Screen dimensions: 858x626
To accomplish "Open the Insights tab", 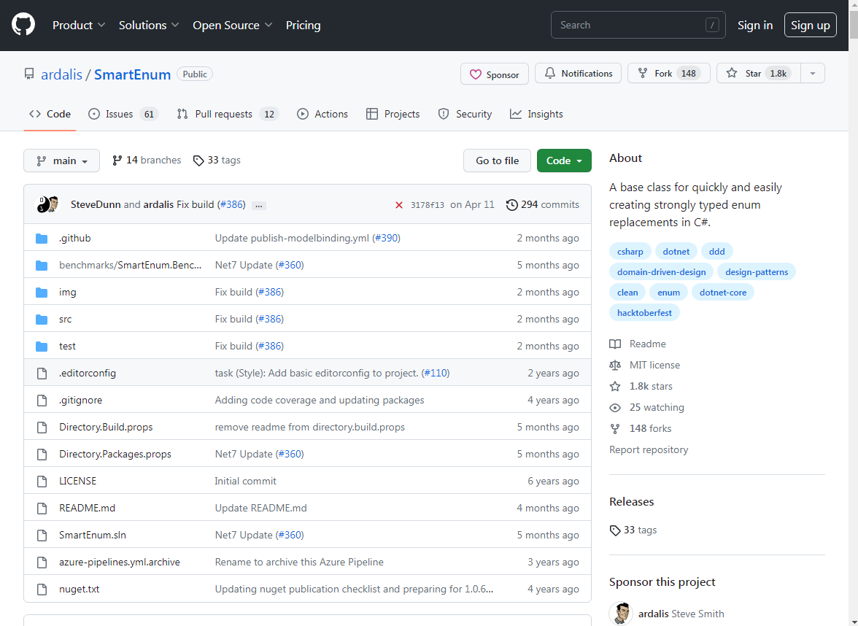I will [536, 114].
